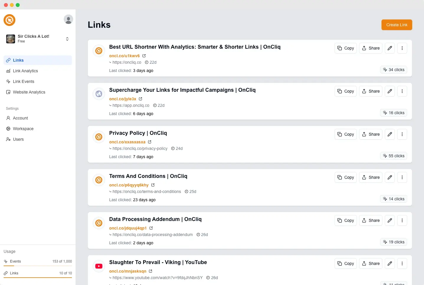The height and width of the screenshot is (285, 424).
Task: Click the OnCliq logo in sidebar
Action: (9, 20)
